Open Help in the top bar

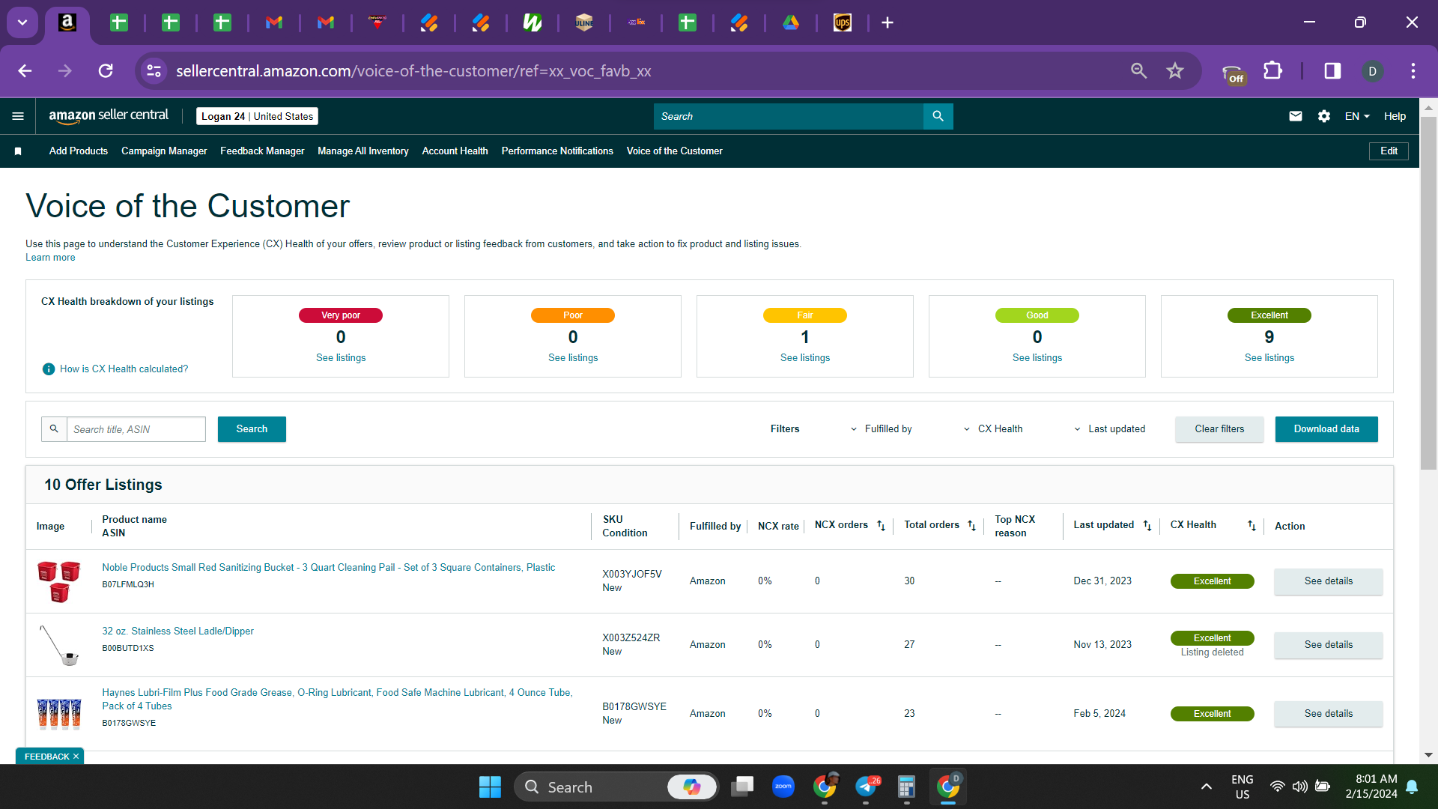pos(1395,116)
